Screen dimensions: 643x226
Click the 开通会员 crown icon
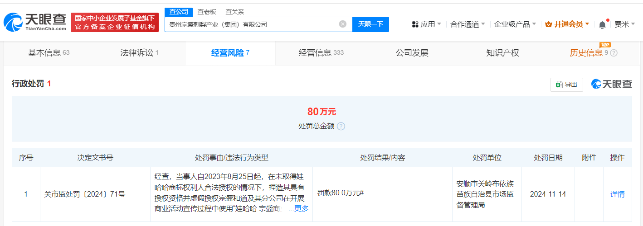[x=549, y=24]
